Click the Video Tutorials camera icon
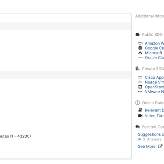The image size is (164, 164). point(140,116)
